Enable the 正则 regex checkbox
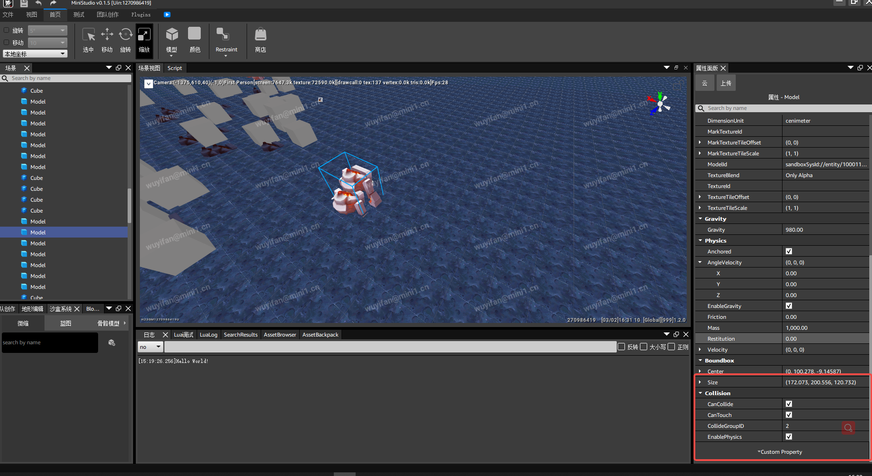Image resolution: width=872 pixels, height=476 pixels. (671, 347)
